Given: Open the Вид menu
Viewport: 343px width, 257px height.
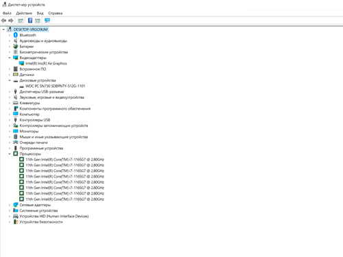Looking at the screenshot, I should (x=40, y=13).
